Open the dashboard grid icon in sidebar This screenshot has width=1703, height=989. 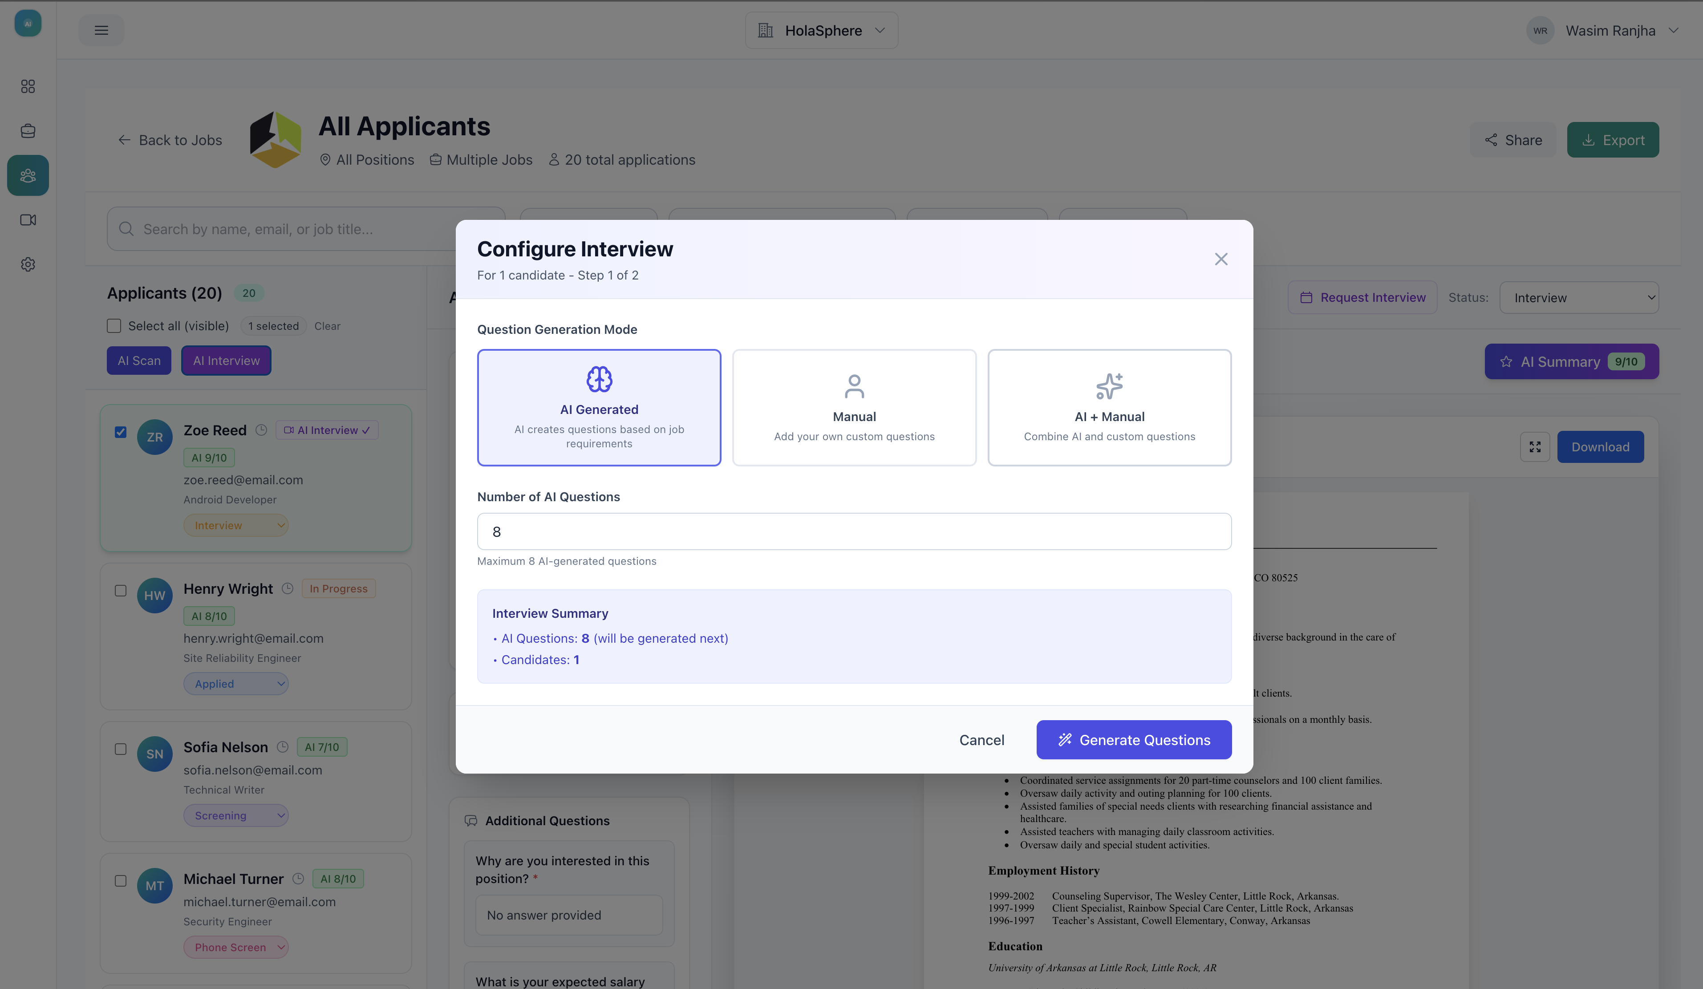click(28, 86)
